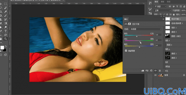Image resolution: width=186 pixels, height=95 pixels.
Task: Select the Crop tool
Action: (1, 12)
